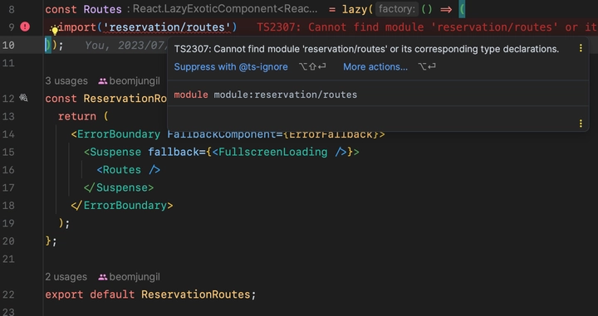Click line number 16 in gutter

8,169
